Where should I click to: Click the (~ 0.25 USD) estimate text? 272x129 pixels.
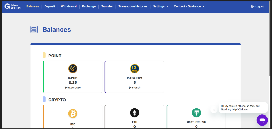pyautogui.click(x=73, y=88)
